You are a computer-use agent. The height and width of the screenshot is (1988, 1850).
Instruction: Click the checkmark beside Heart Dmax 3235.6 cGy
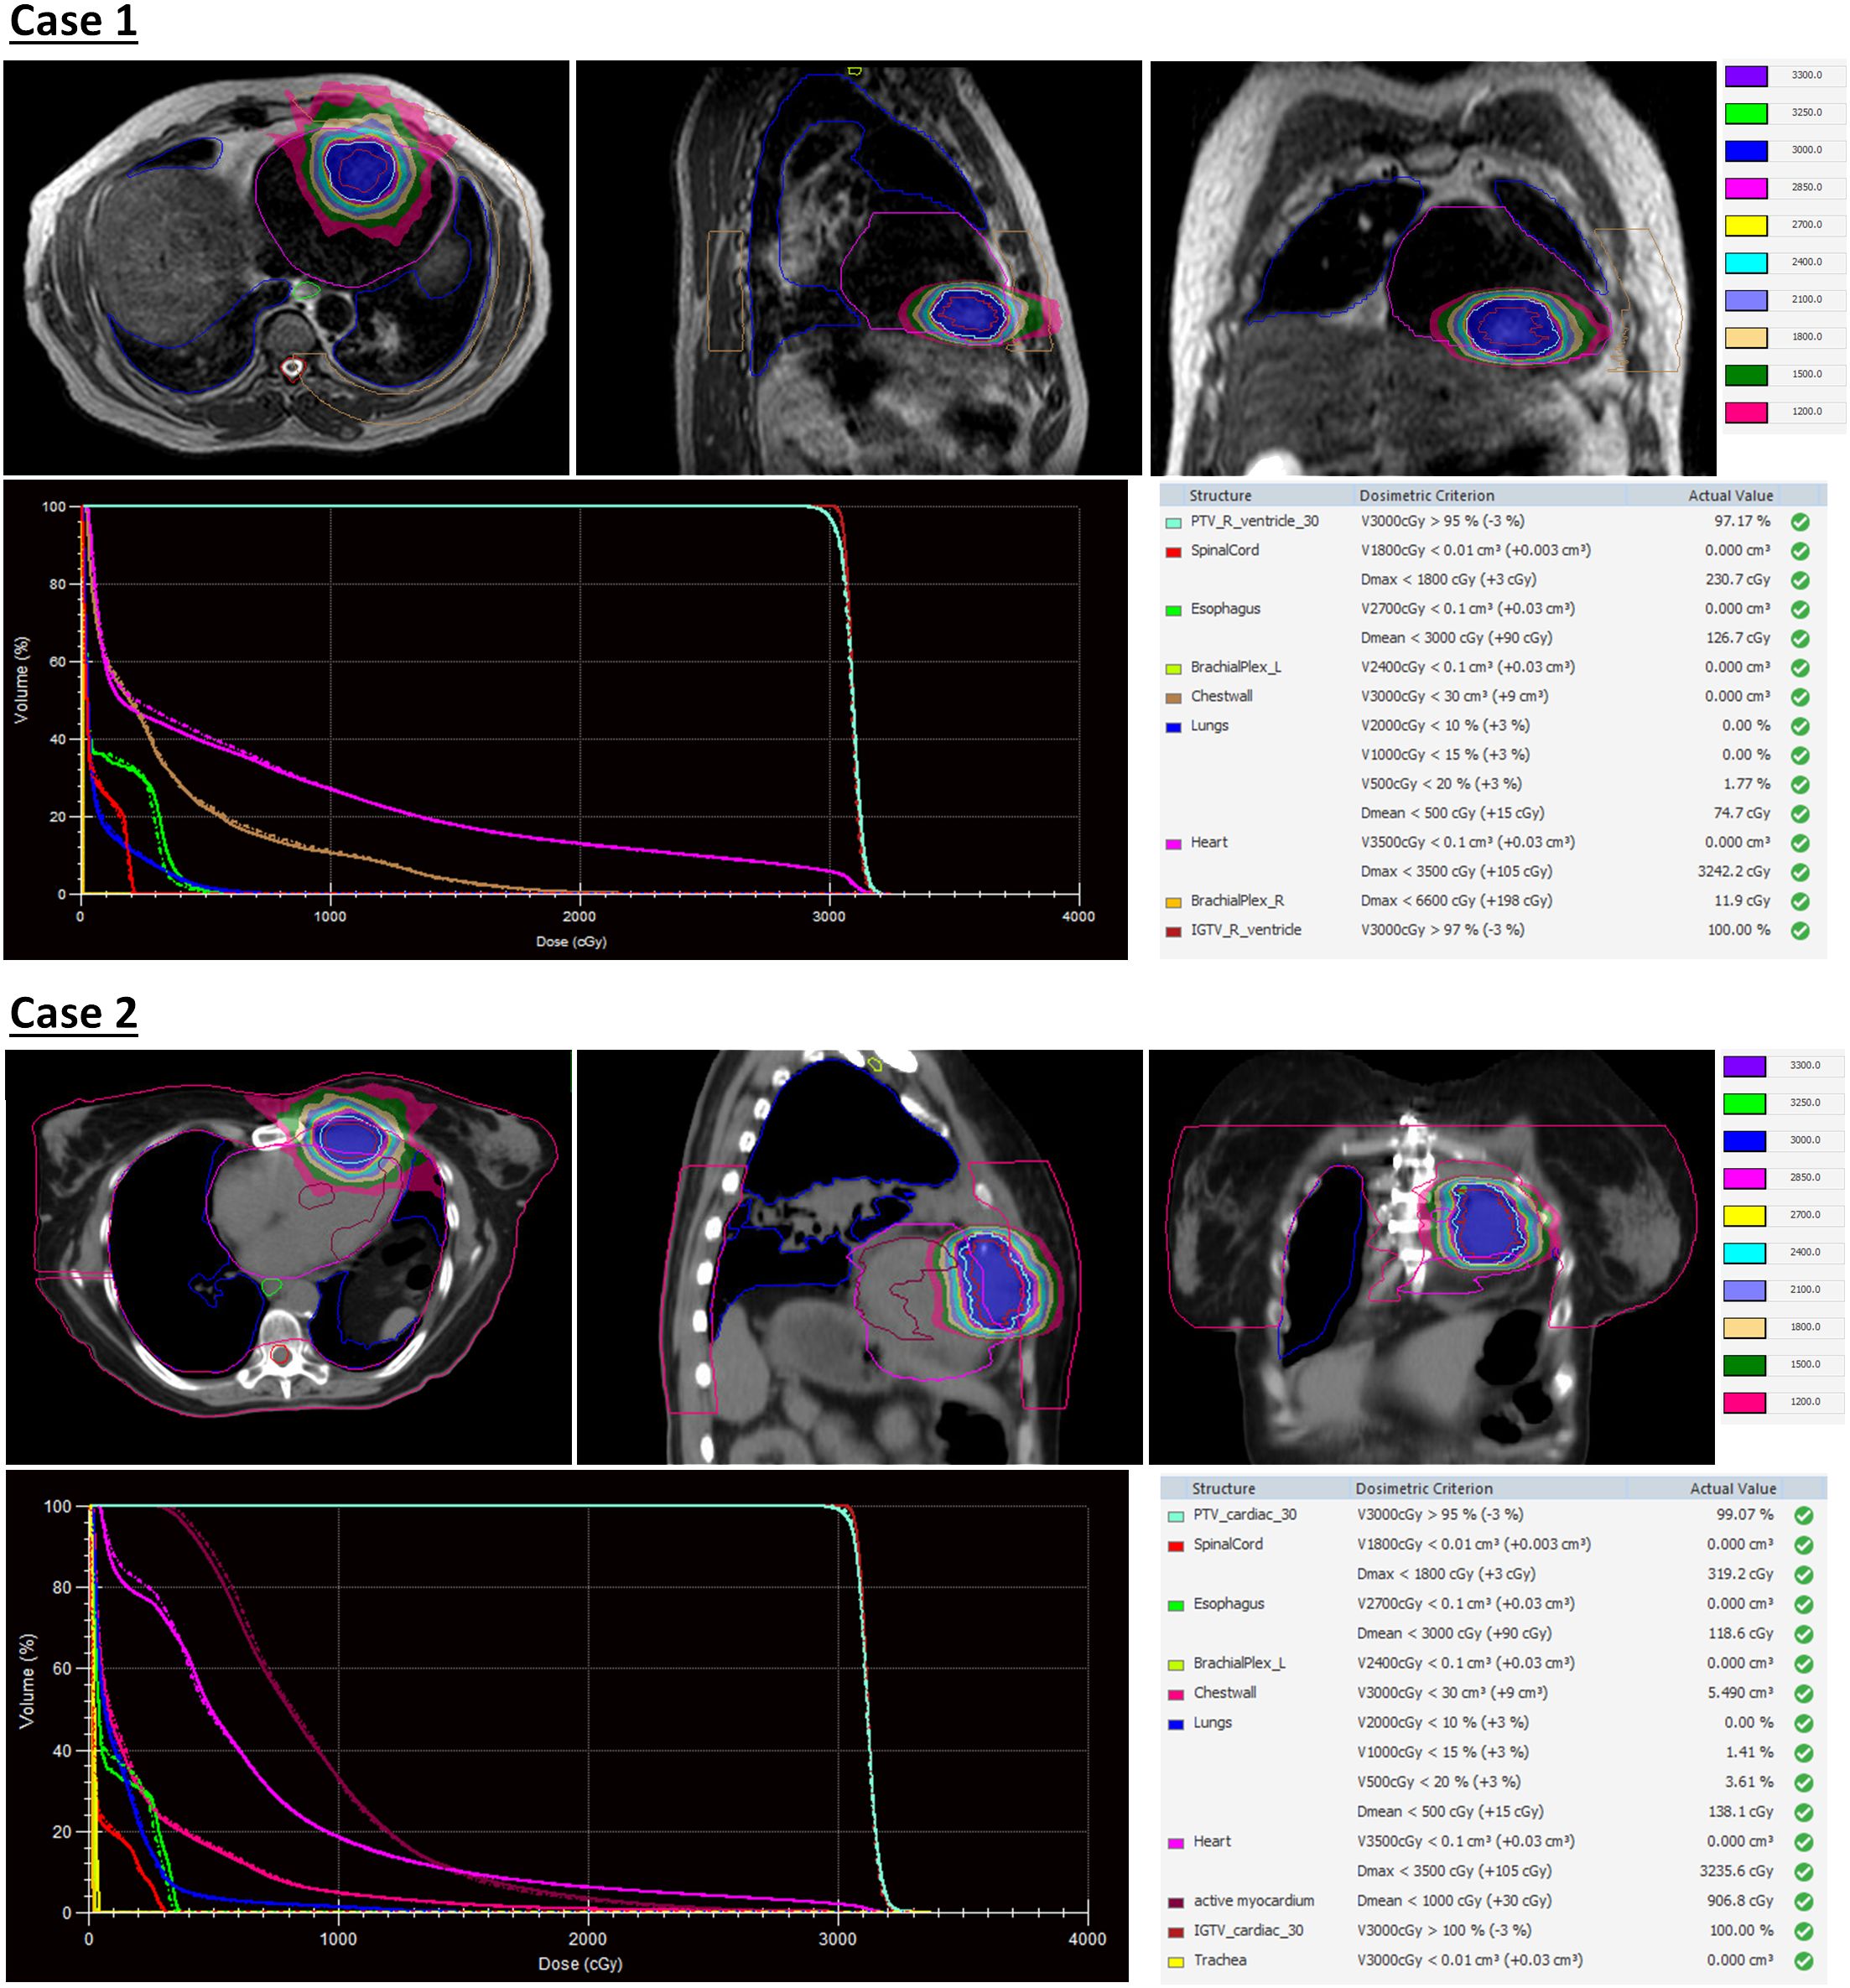tap(1803, 1871)
